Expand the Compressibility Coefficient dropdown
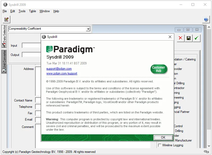The image size is (212, 155). [x=88, y=29]
